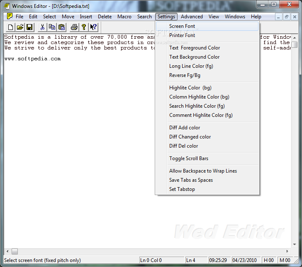Choose Screen Font from Settings menu
This screenshot has width=302, height=267.
click(x=207, y=26)
